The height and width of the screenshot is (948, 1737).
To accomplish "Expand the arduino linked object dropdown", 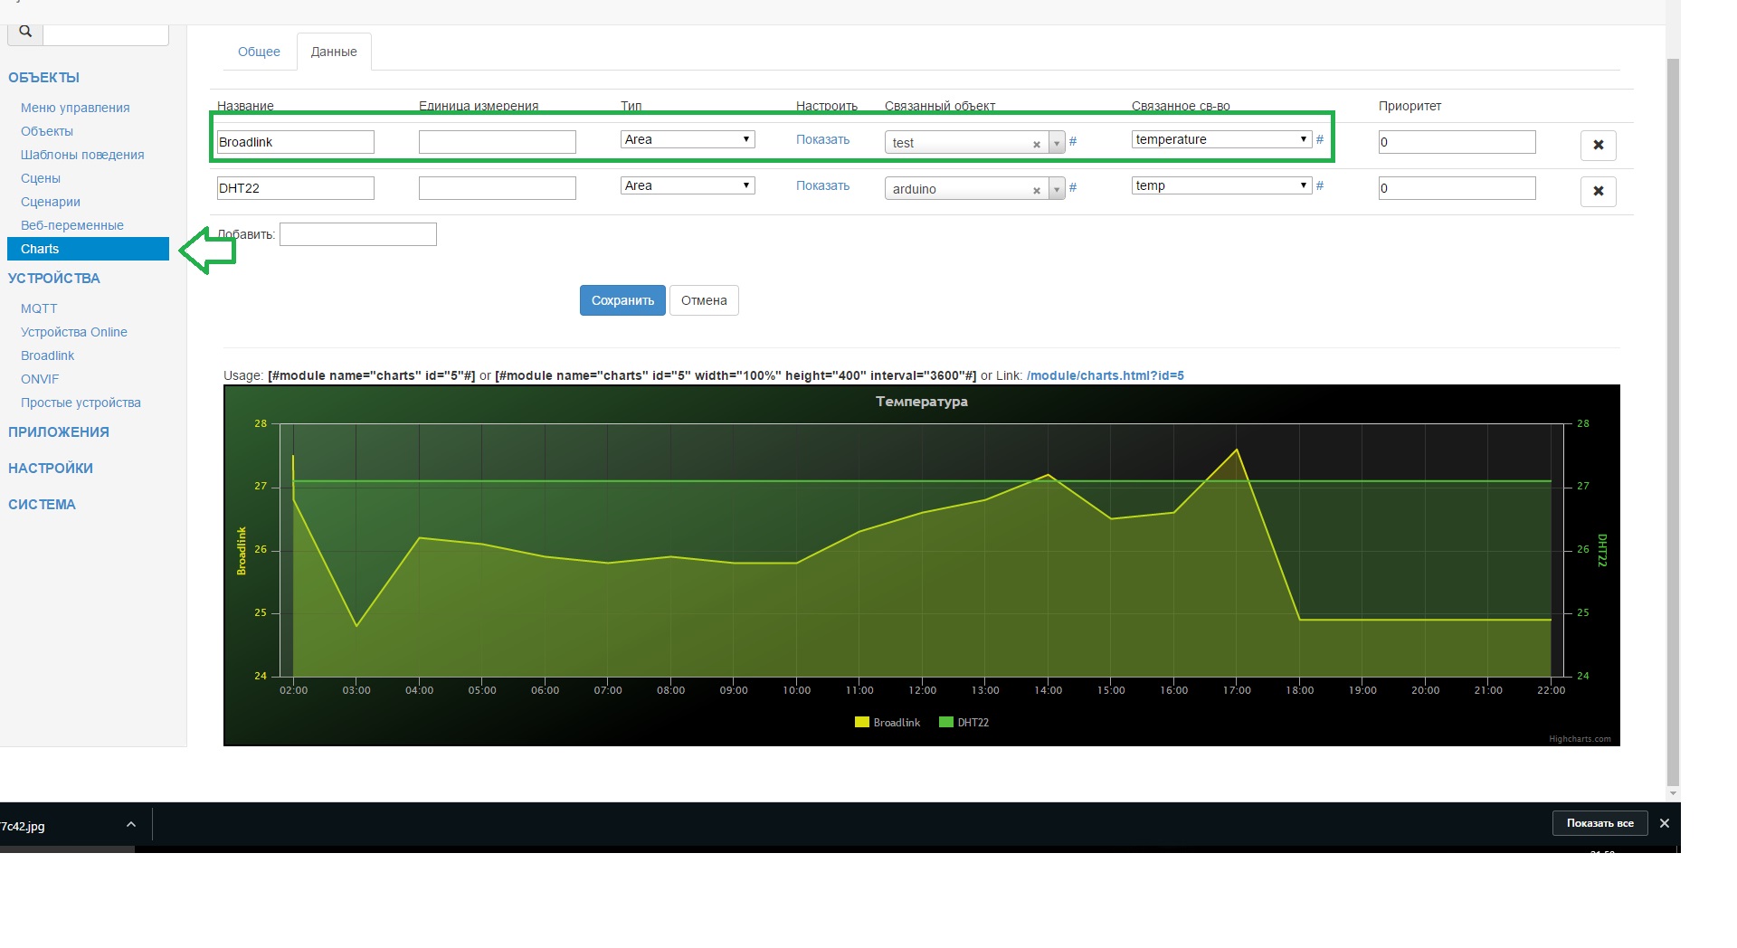I will (1056, 189).
